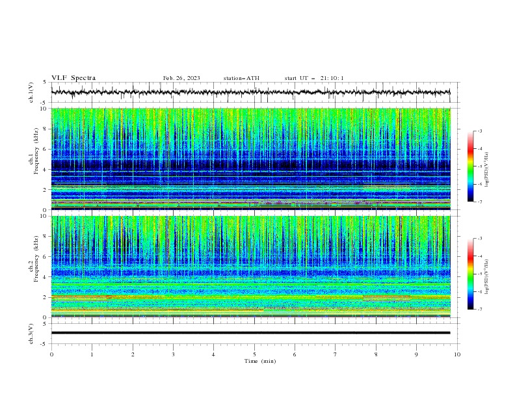Click the 'station=ATH' label
The height and width of the screenshot is (398, 515).
tap(241, 78)
